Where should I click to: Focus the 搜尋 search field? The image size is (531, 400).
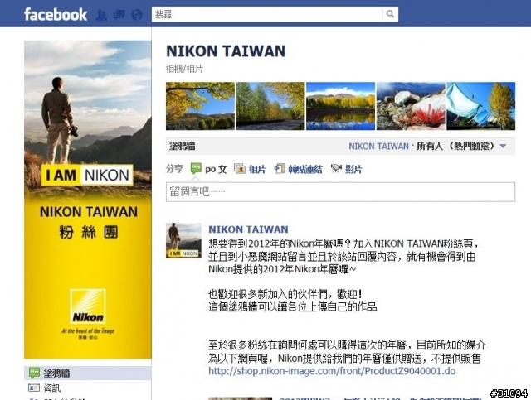(x=266, y=14)
